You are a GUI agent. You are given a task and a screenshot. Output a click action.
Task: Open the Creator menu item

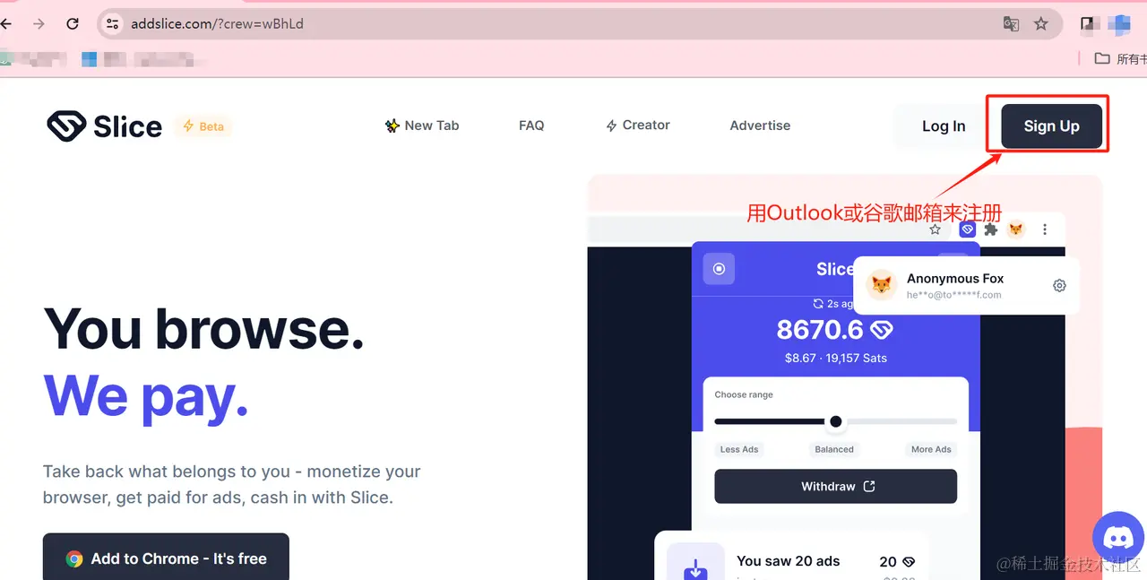pos(638,126)
